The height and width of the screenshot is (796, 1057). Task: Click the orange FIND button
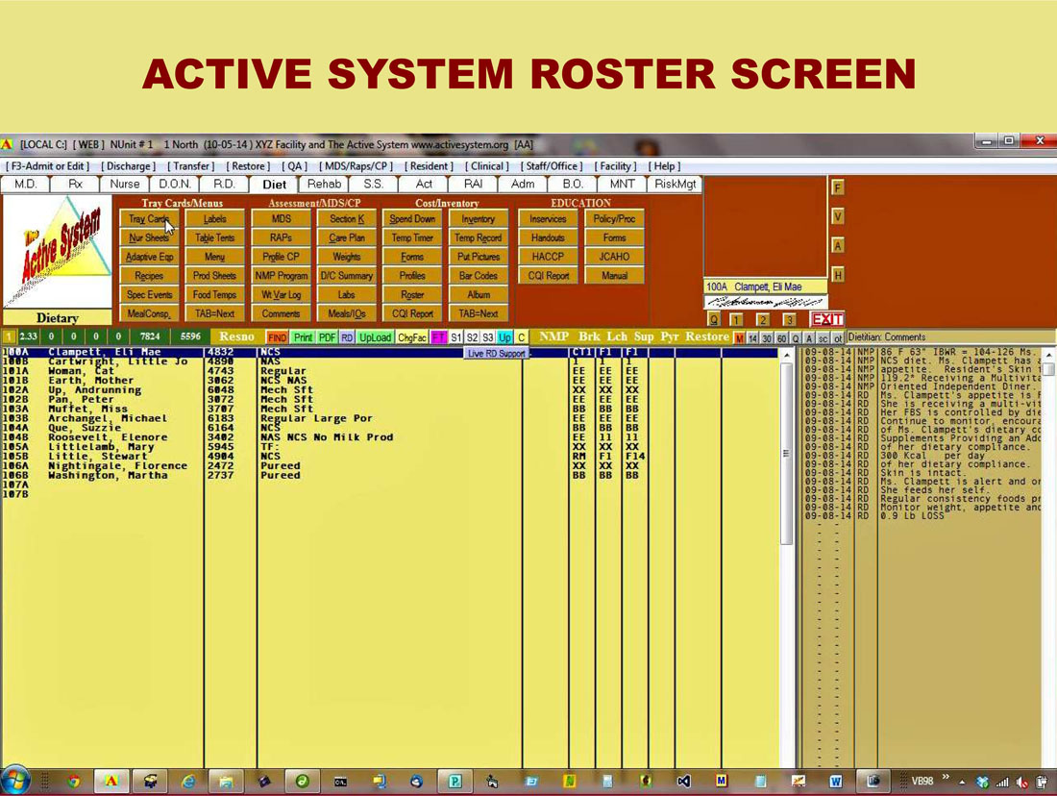(277, 337)
